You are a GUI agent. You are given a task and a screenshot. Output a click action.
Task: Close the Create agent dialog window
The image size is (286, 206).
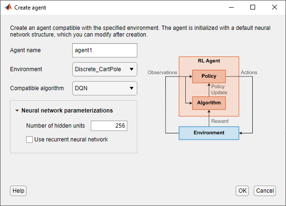[x=275, y=8]
